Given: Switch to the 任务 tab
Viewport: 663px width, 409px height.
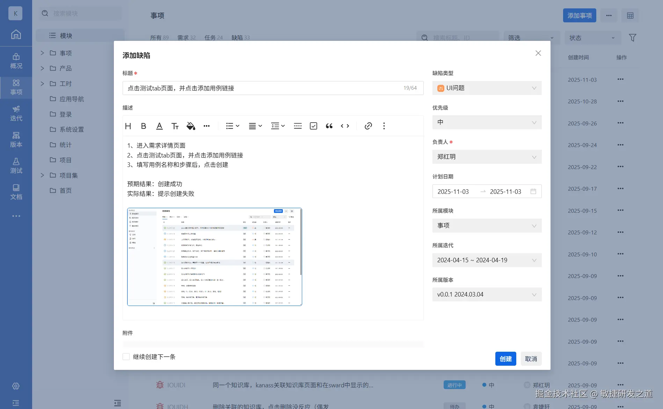Looking at the screenshot, I should click(x=213, y=38).
